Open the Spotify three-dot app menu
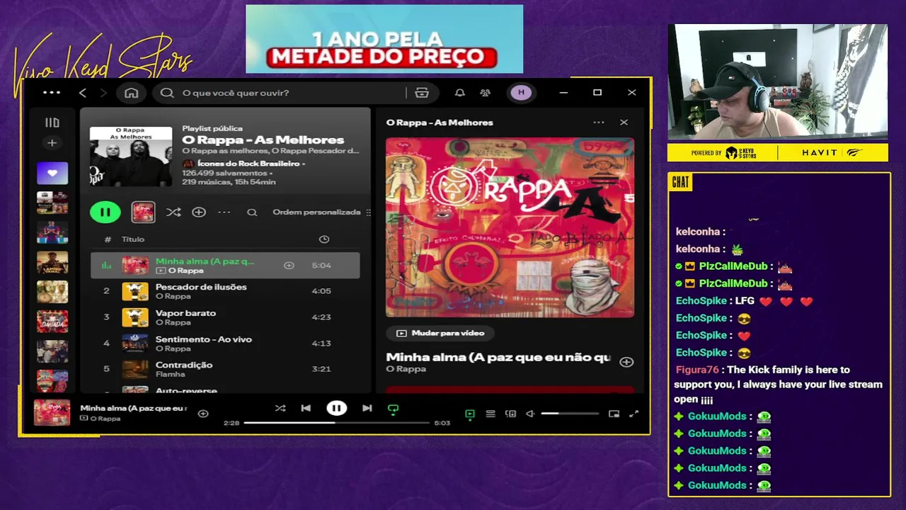The width and height of the screenshot is (906, 510). point(52,93)
